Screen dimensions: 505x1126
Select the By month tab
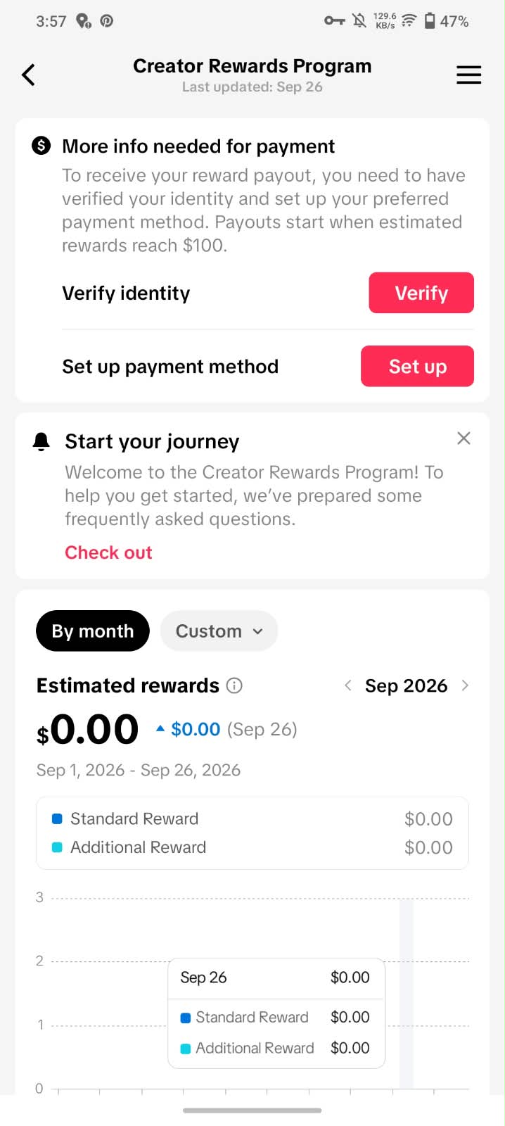coord(93,631)
